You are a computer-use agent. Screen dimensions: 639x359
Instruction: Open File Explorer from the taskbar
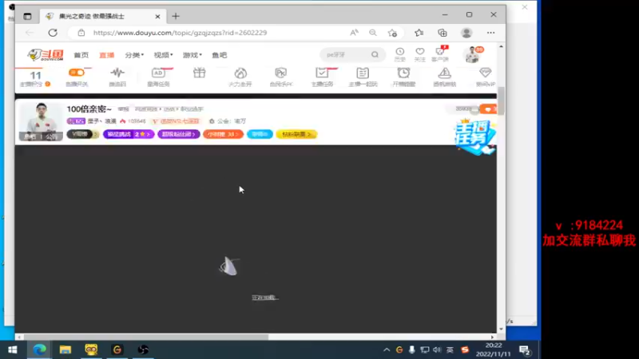65,349
